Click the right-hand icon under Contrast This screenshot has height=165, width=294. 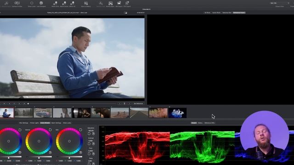(x=93, y=144)
